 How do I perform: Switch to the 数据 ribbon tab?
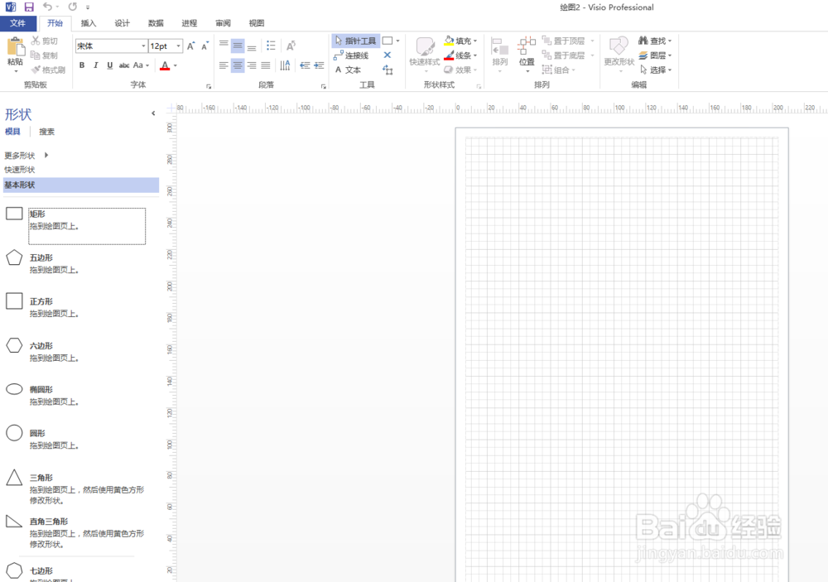click(x=156, y=23)
